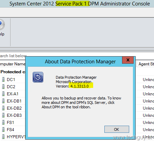154x141 pixels.
Task: Sort by the Computer Name column header
Action: (x=13, y=64)
